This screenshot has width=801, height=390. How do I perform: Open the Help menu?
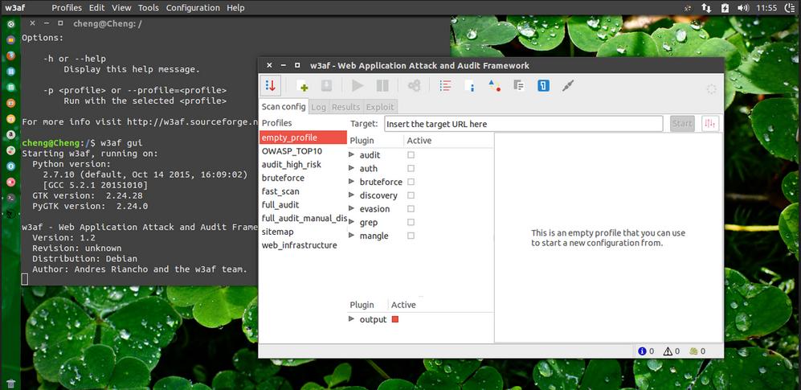[x=235, y=8]
